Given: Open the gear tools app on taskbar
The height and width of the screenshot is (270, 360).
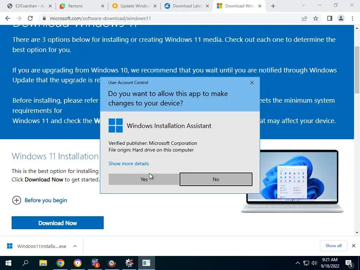Looking at the screenshot, I should [129, 263].
